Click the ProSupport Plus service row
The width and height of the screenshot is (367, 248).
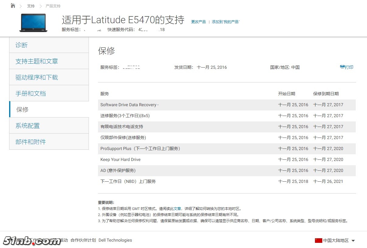[x=140, y=148]
